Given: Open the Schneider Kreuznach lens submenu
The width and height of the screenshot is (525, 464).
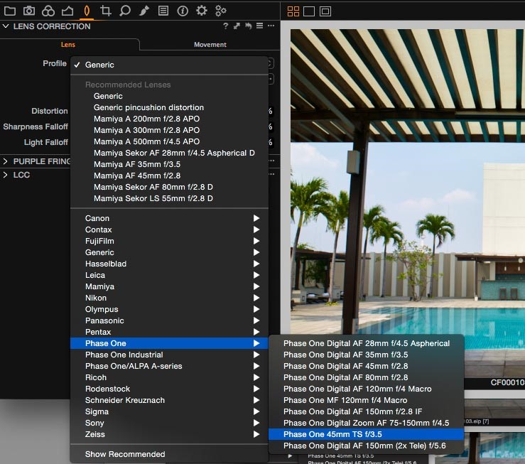Looking at the screenshot, I should 125,400.
